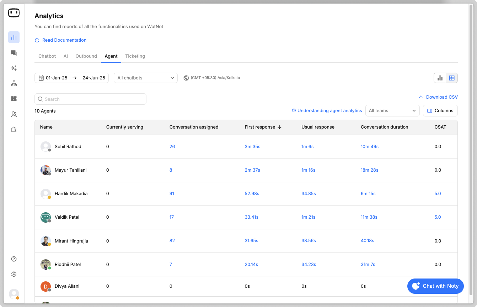Image resolution: width=477 pixels, height=307 pixels.
Task: Switch to the Outbound tab
Action: coord(86,56)
